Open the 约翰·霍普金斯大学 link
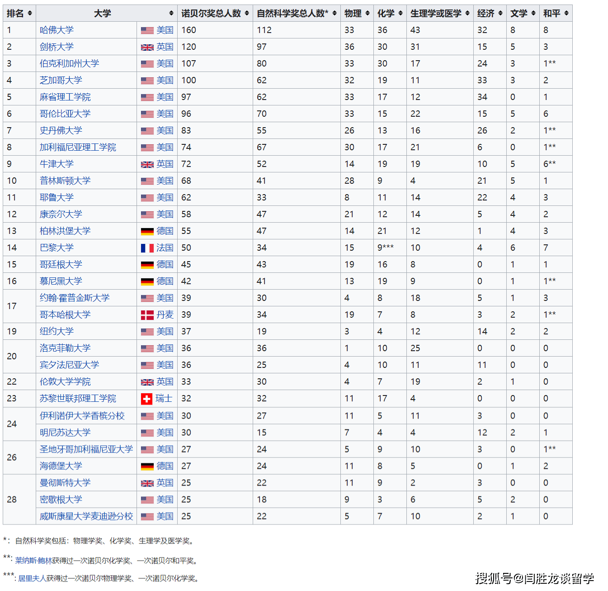 (75, 298)
